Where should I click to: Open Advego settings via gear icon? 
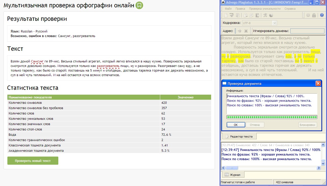pos(308,15)
